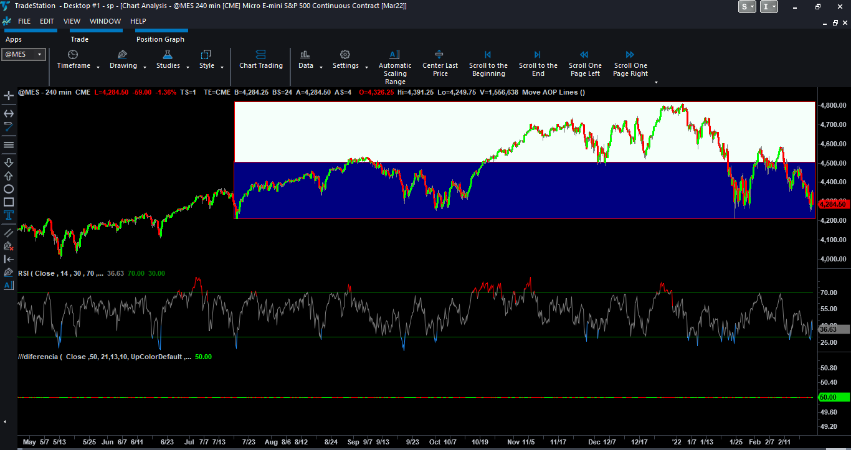Switch to the Position Graph tab
This screenshot has height=450, width=851.
[x=160, y=39]
